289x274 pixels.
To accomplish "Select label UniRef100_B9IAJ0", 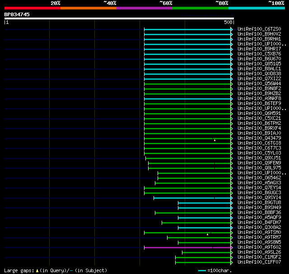I will click(x=259, y=133).
